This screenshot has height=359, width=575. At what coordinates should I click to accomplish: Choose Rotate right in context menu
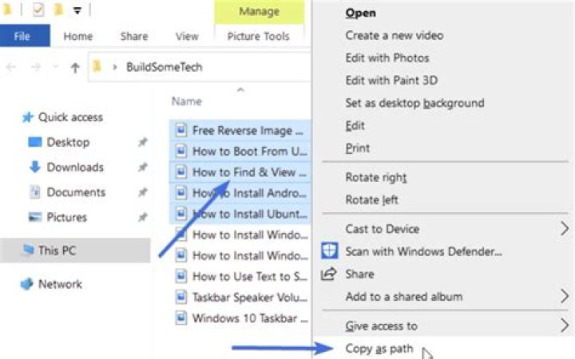tap(376, 177)
